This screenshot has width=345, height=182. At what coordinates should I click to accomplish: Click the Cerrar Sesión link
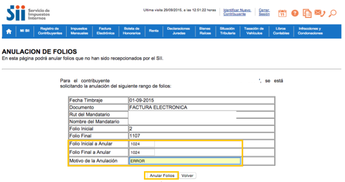click(264, 12)
